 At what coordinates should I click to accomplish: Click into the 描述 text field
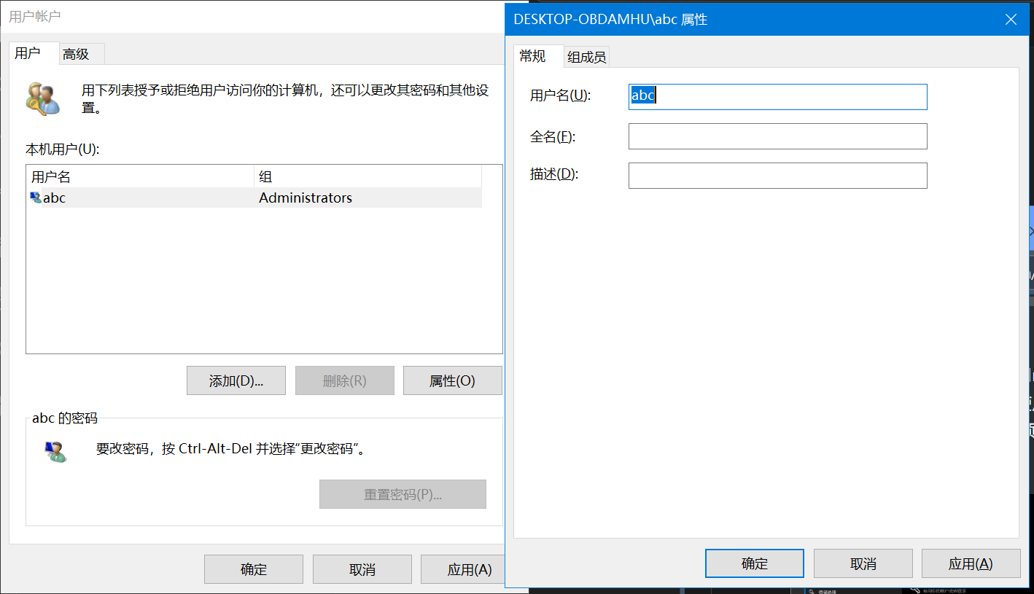pyautogui.click(x=778, y=176)
